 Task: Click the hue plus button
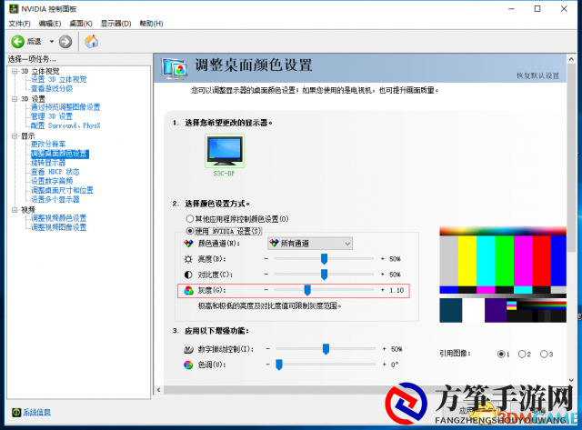point(384,365)
